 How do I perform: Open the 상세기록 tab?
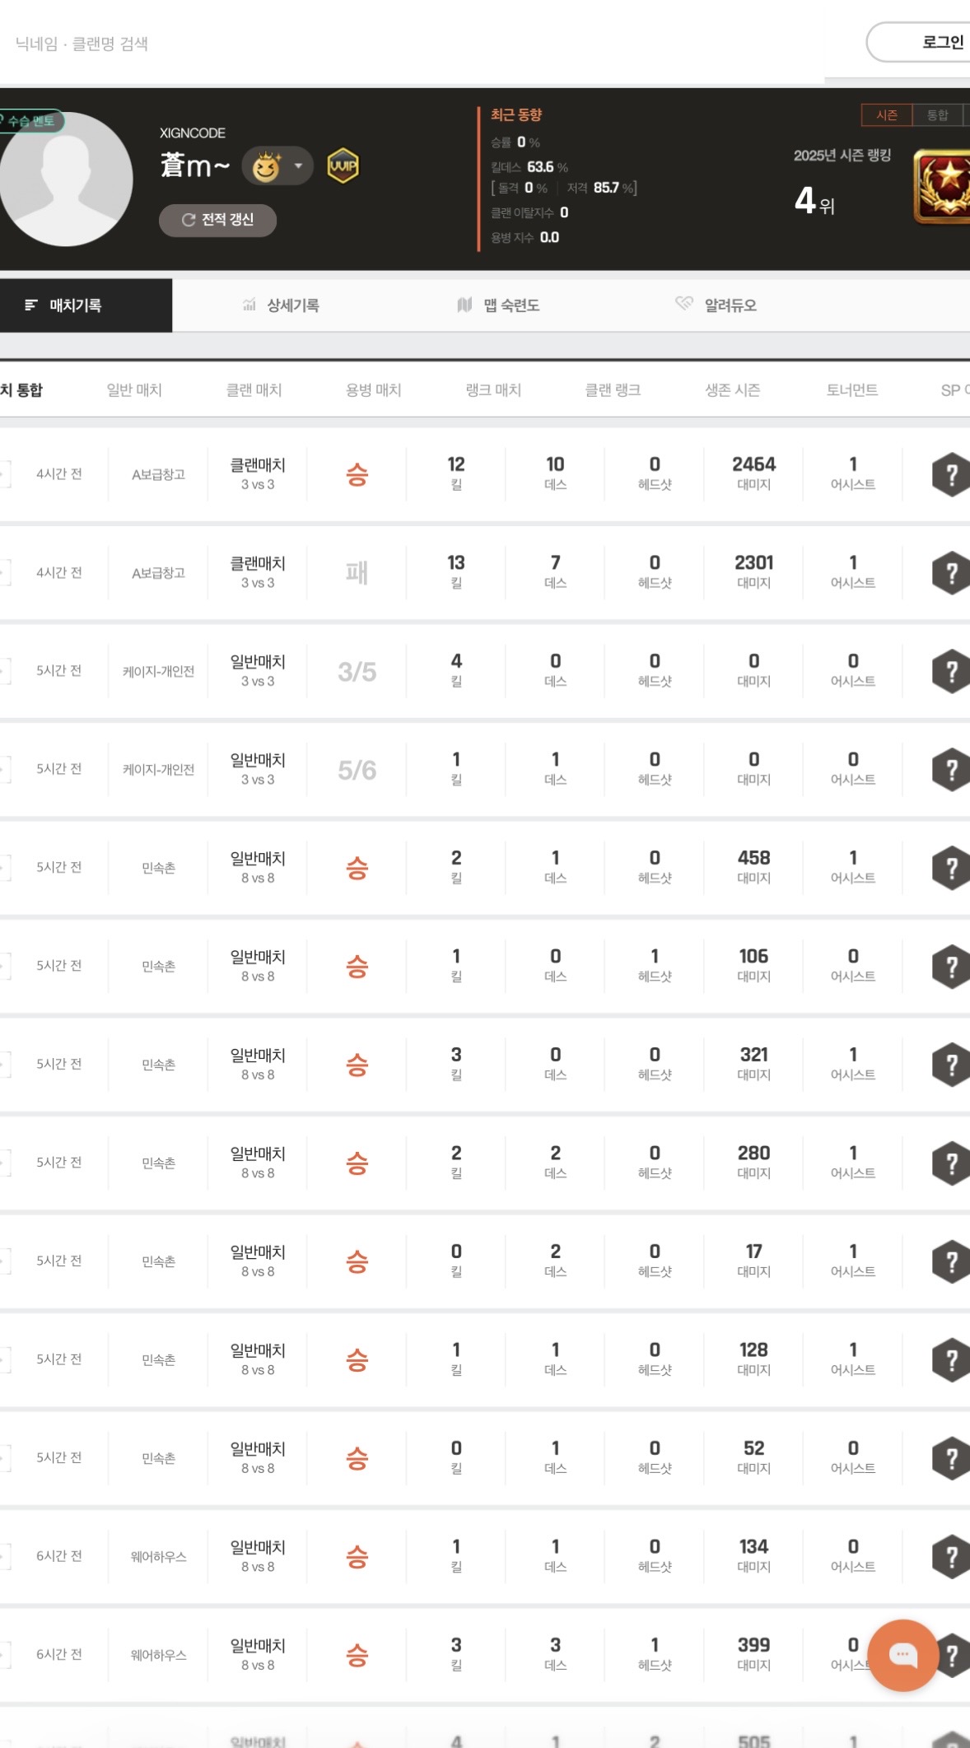click(282, 305)
